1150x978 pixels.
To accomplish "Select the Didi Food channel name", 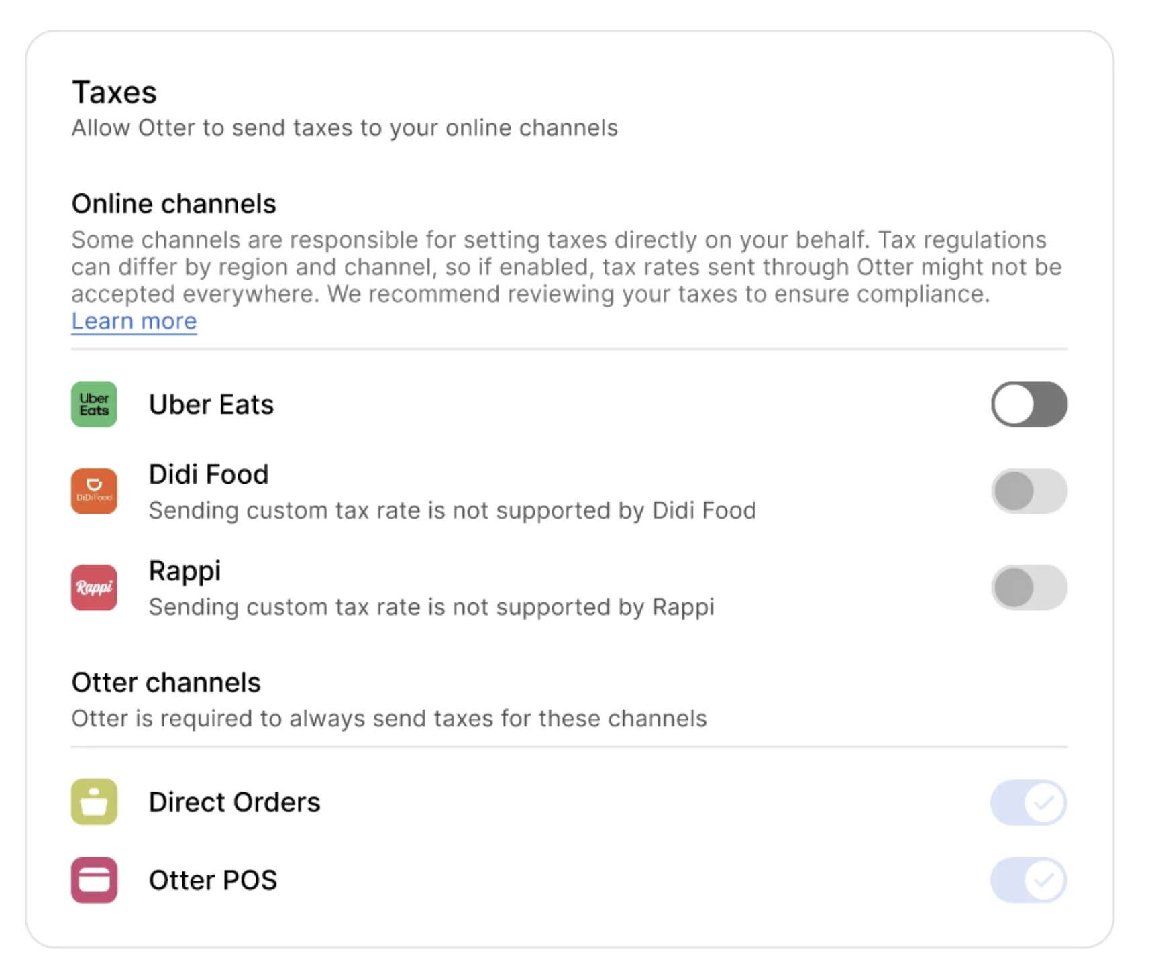I will (209, 474).
